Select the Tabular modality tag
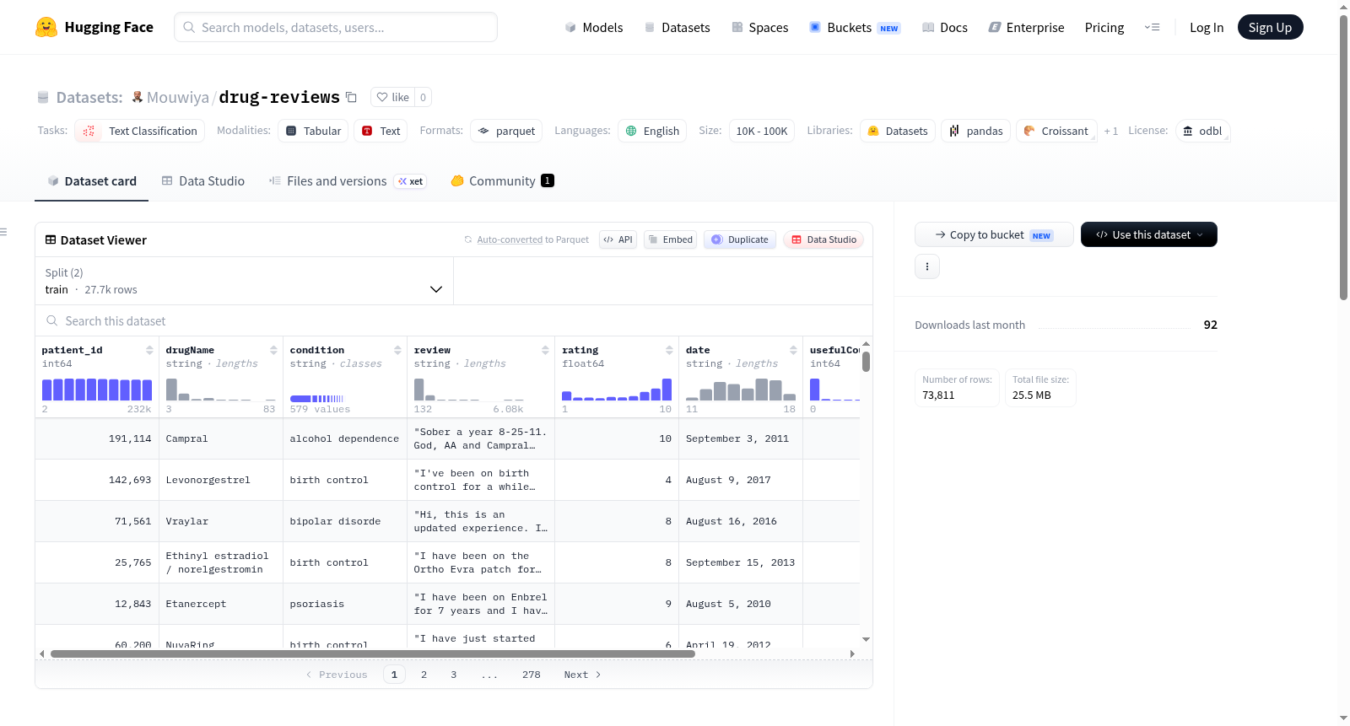The width and height of the screenshot is (1350, 726). tap(313, 131)
